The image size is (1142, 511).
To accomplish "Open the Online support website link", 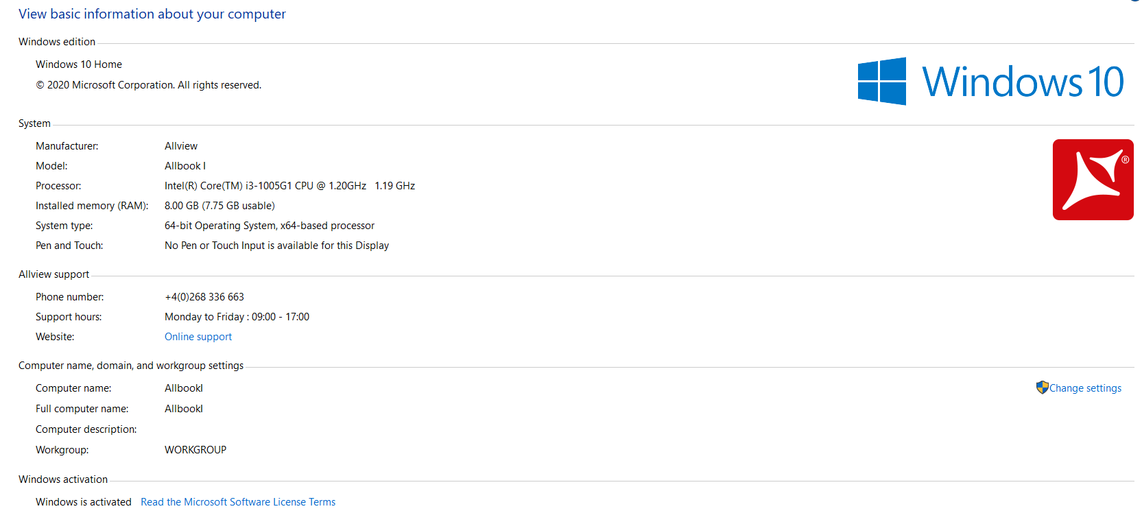I will pos(198,337).
